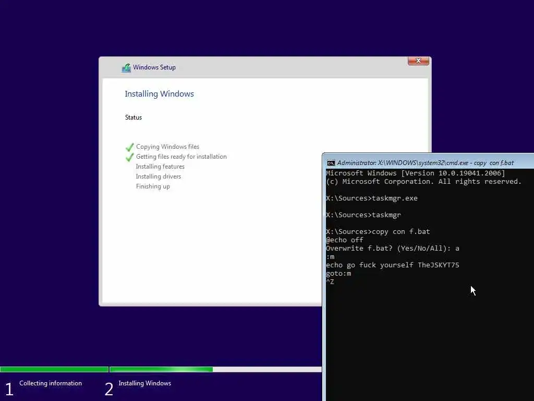Select the Copying Windows files step

click(x=167, y=147)
